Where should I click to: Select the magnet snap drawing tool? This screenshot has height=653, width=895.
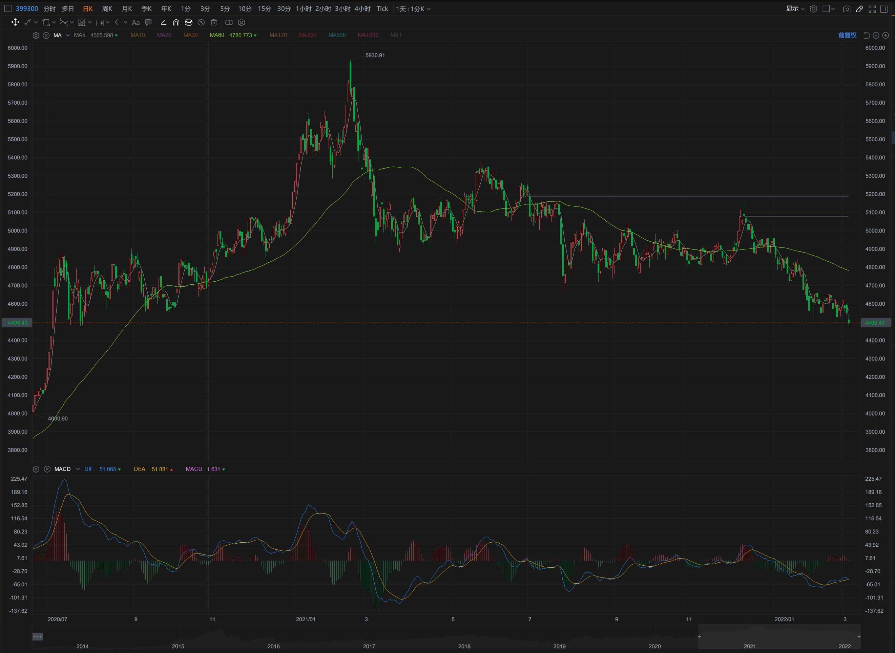(176, 23)
